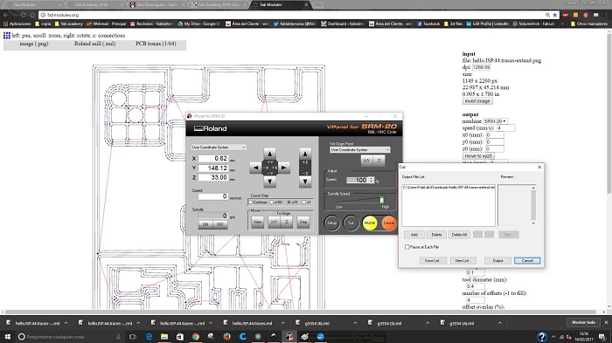Click the dpi input field

click(x=481, y=67)
